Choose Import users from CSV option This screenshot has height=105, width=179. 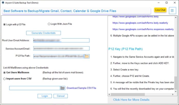point(17,79)
